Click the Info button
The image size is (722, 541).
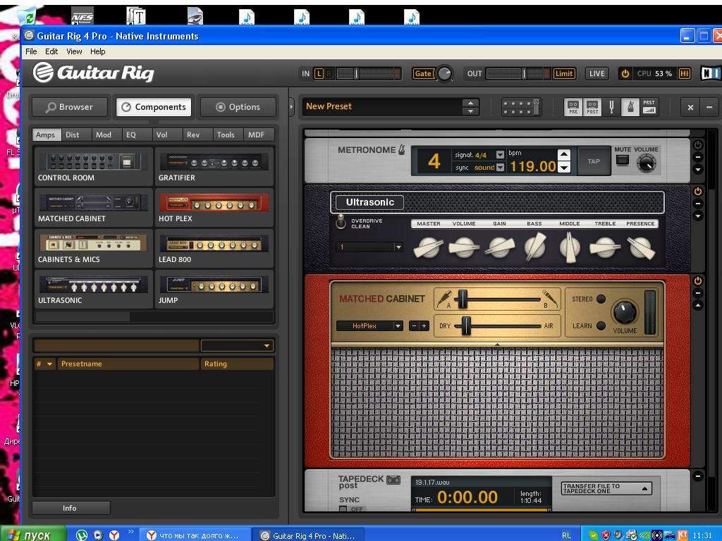pos(71,508)
